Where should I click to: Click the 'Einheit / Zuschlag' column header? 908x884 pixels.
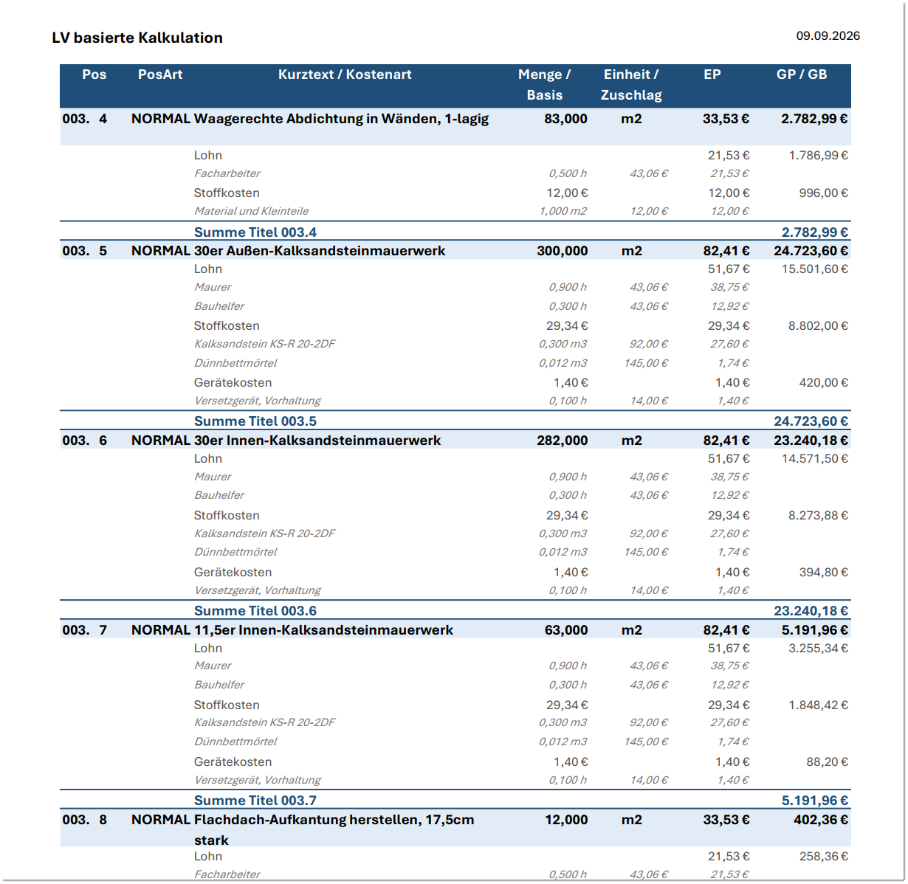click(631, 85)
